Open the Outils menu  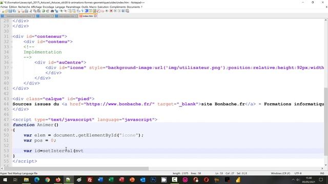(85, 7)
